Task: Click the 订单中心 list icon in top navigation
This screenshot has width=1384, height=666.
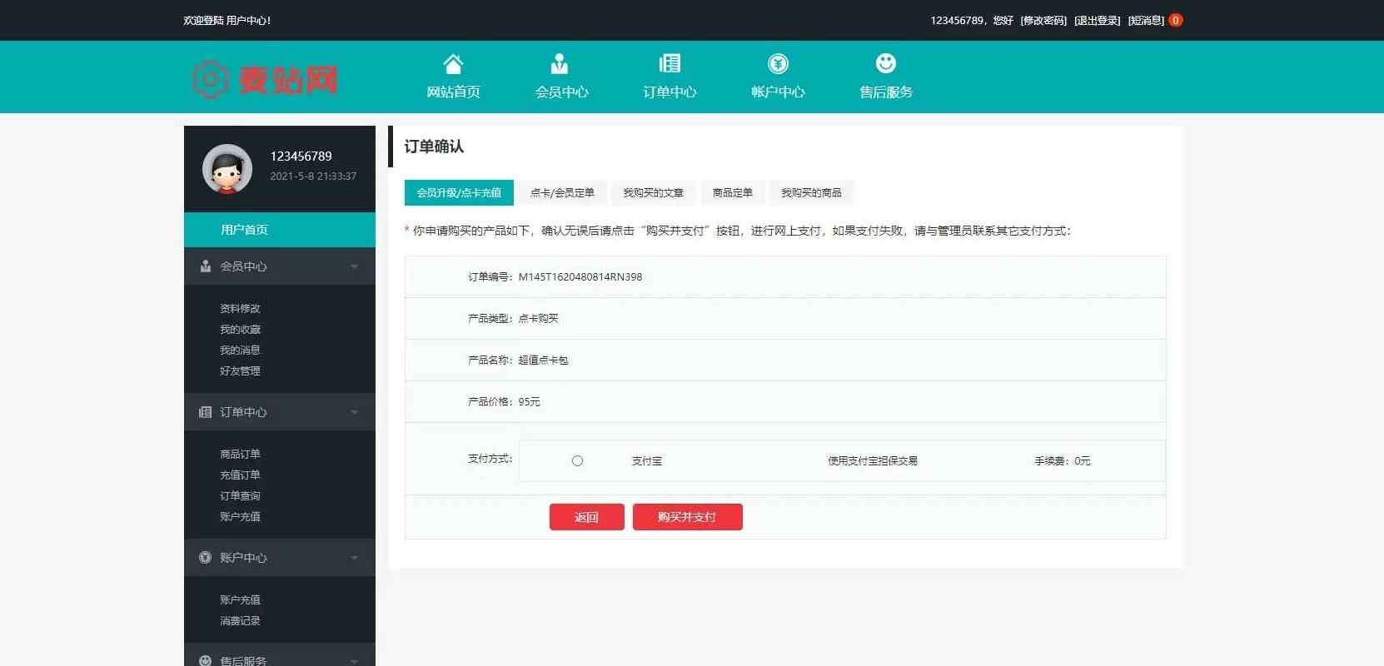Action: click(x=670, y=64)
